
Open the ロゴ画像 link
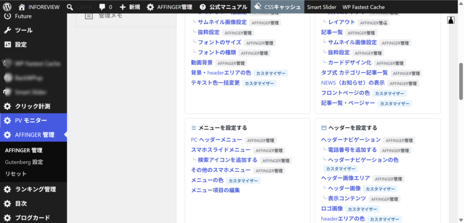(x=332, y=209)
